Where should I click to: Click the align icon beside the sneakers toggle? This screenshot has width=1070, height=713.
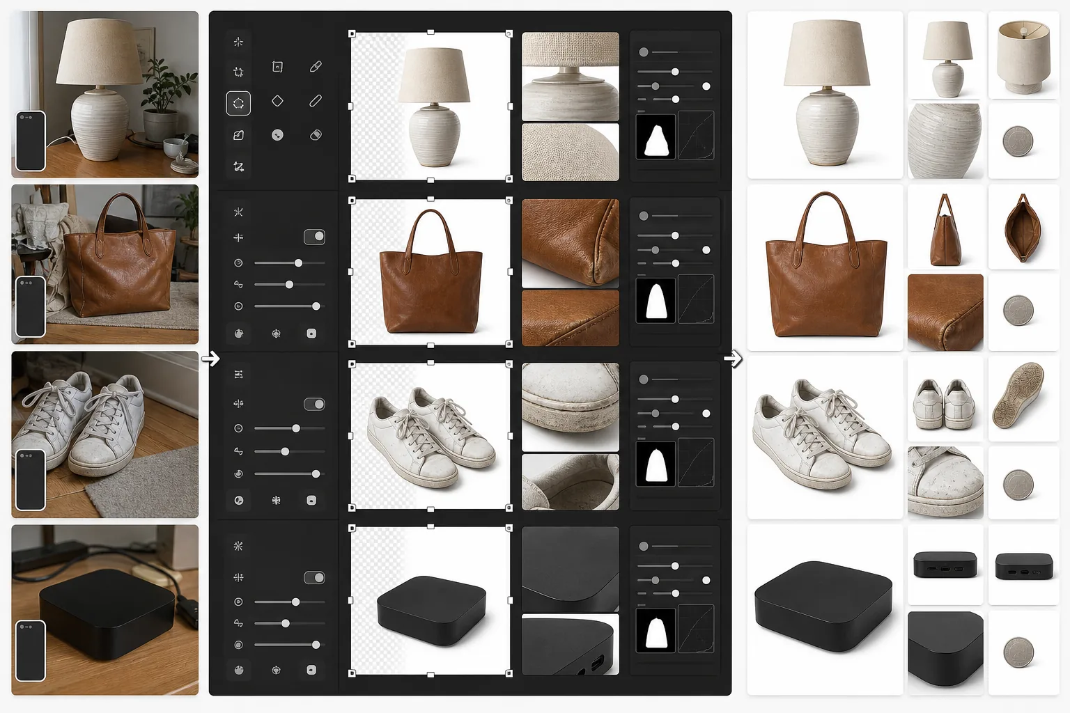238,403
